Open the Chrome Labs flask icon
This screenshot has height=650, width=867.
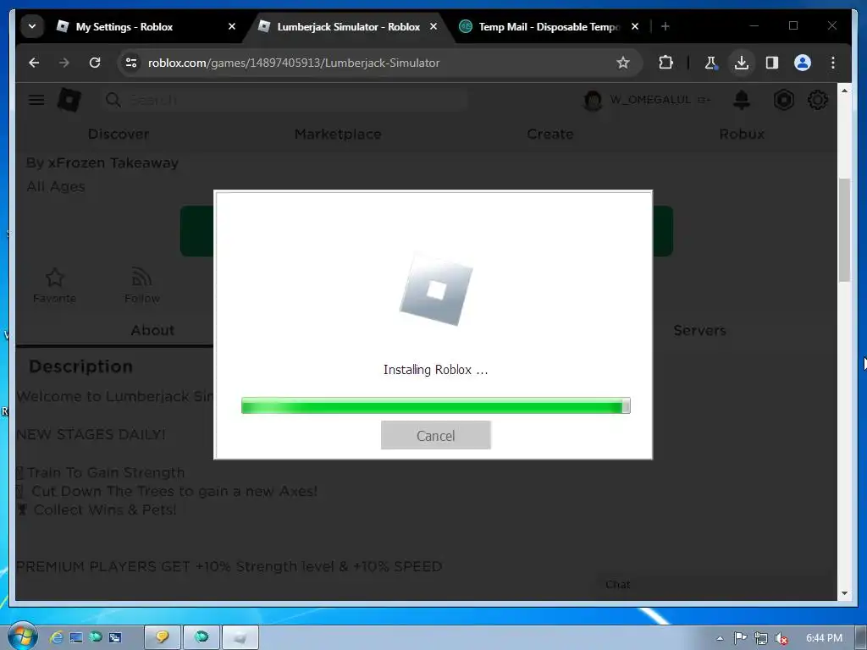(x=711, y=63)
